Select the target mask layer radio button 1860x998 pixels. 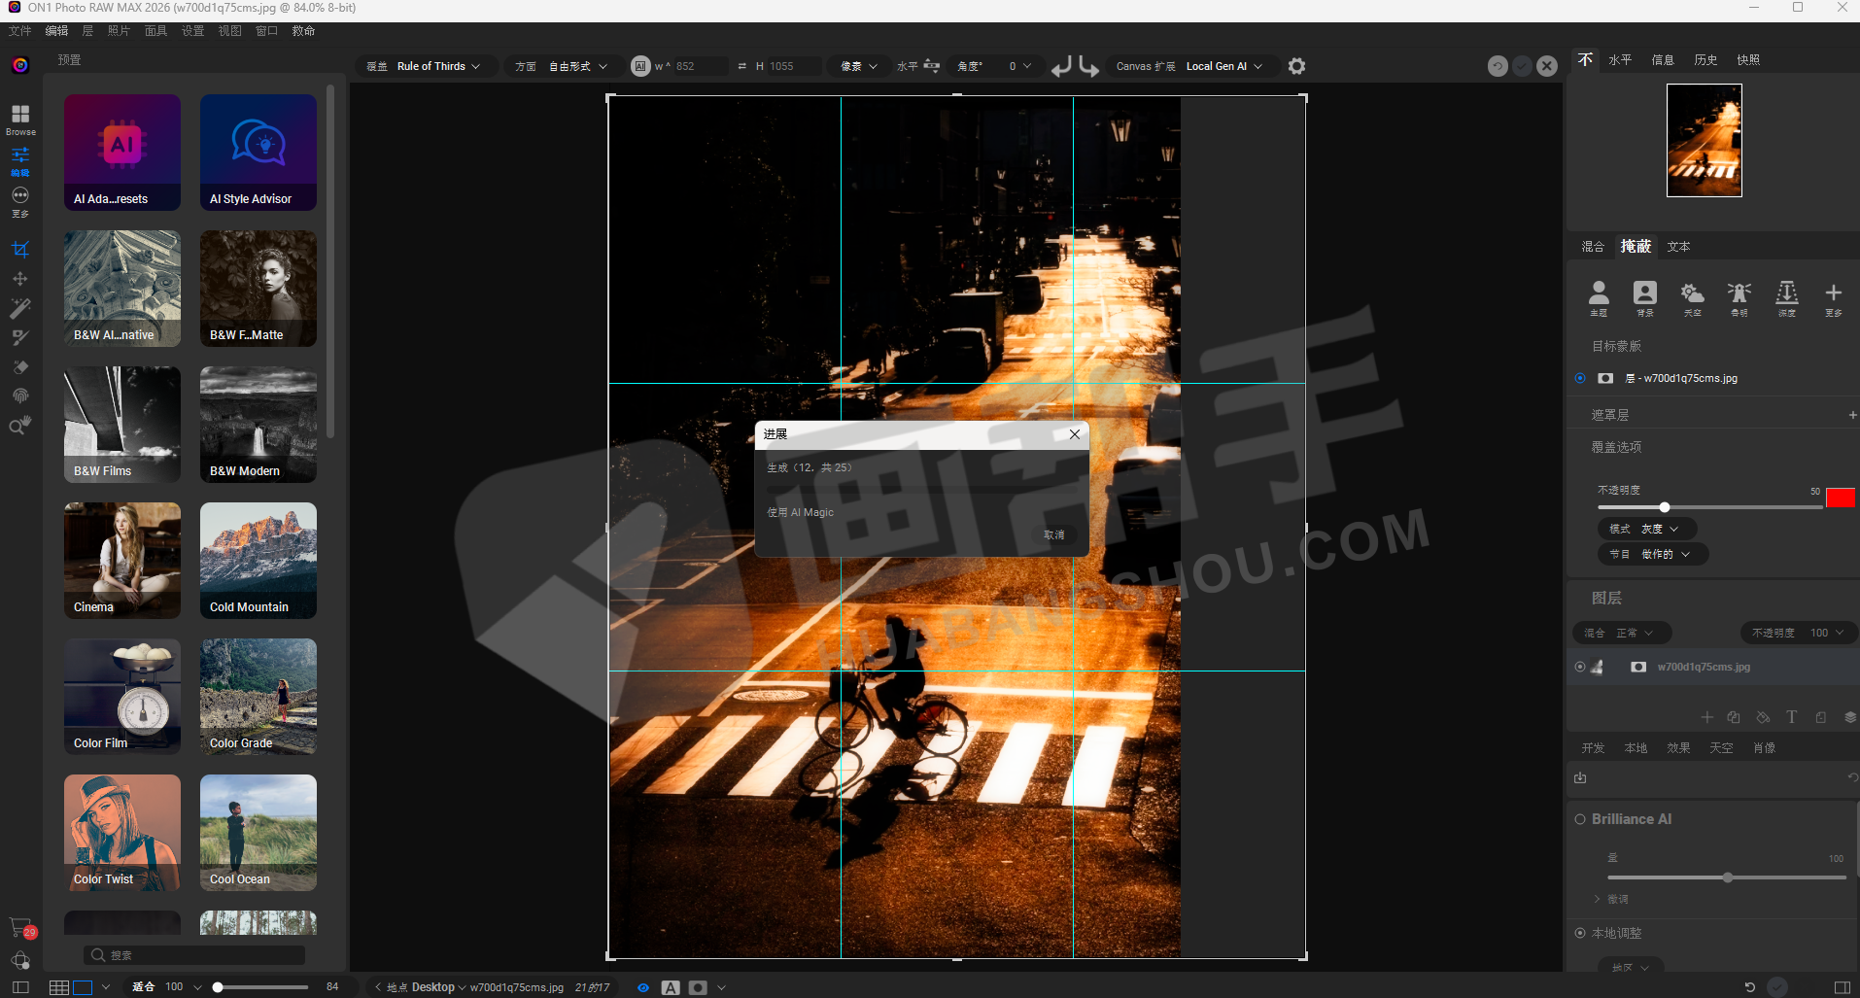pyautogui.click(x=1580, y=378)
